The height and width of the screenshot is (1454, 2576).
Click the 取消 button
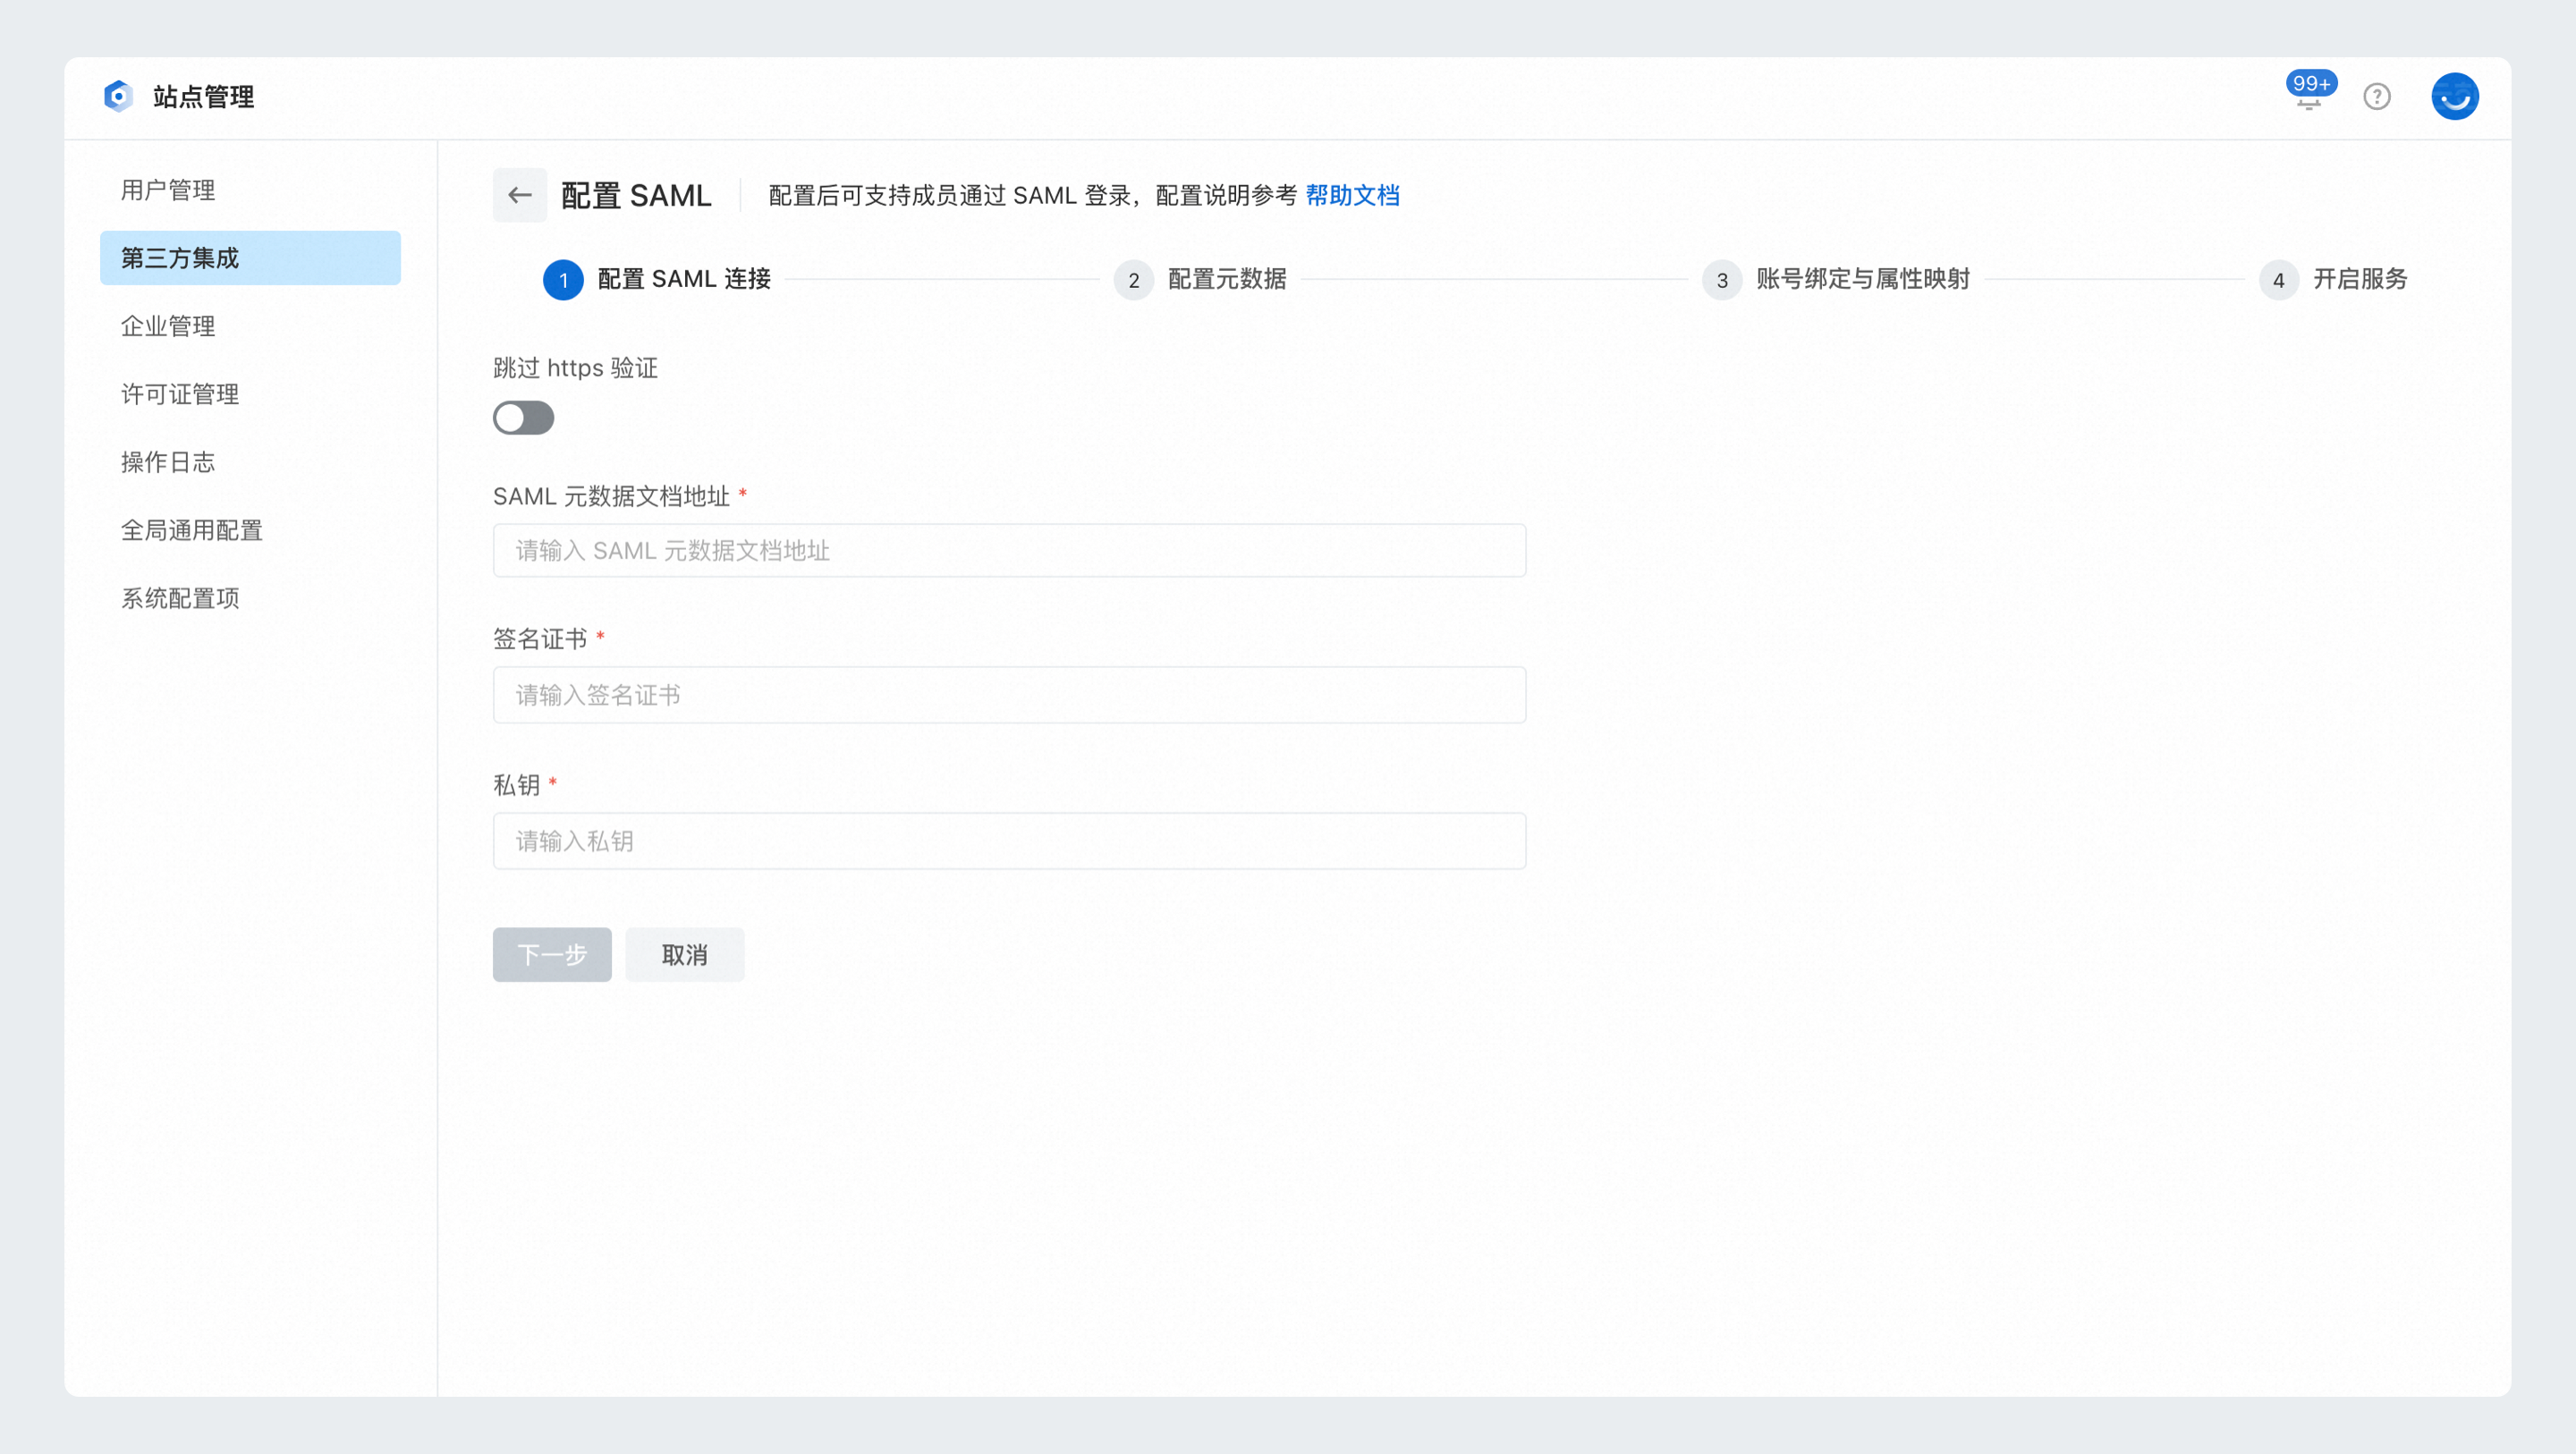coord(685,955)
